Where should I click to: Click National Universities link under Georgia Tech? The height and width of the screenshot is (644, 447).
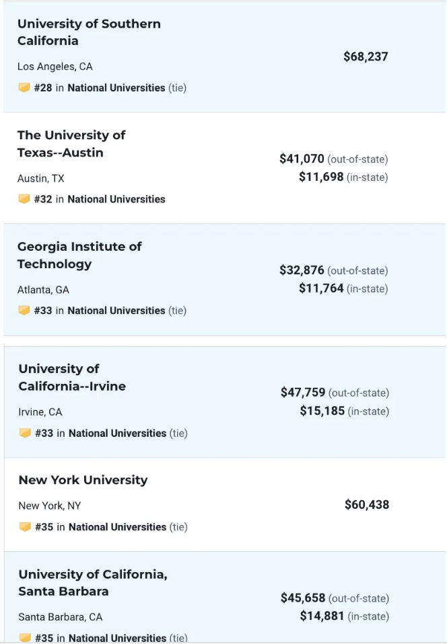(x=116, y=311)
